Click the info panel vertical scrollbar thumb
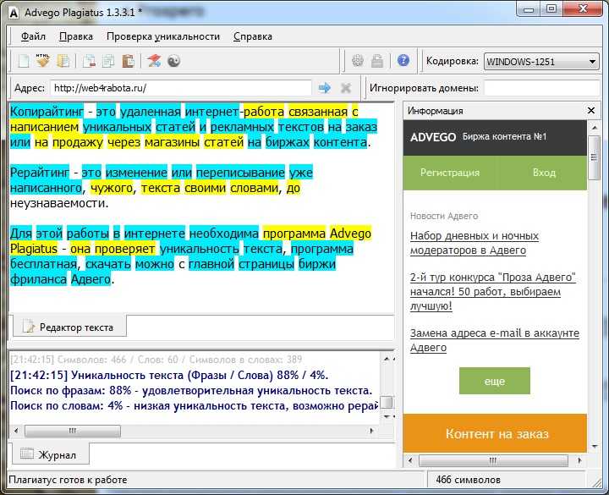Screen dimensions: 609x495 click(594, 157)
